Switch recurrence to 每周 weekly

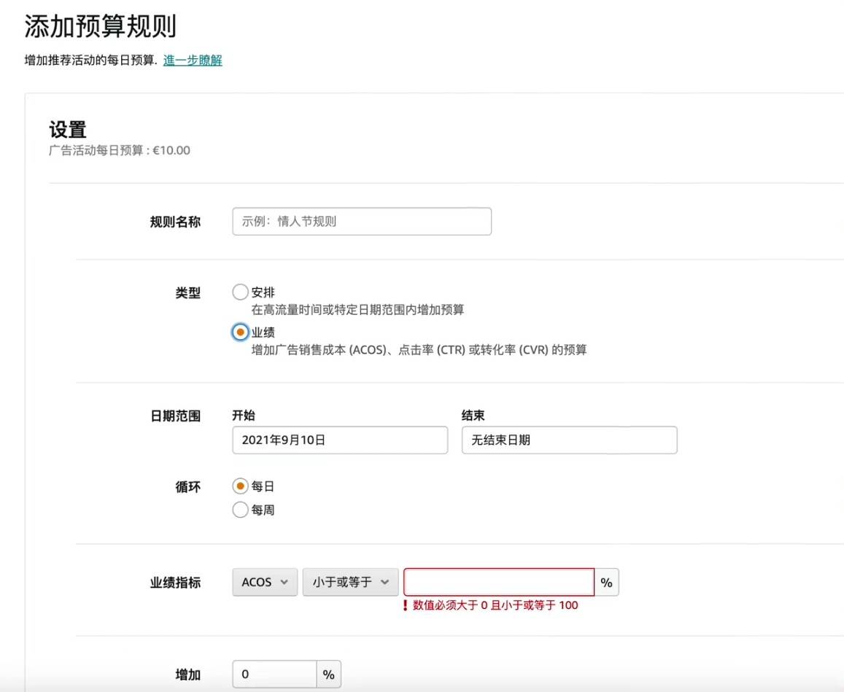240,509
